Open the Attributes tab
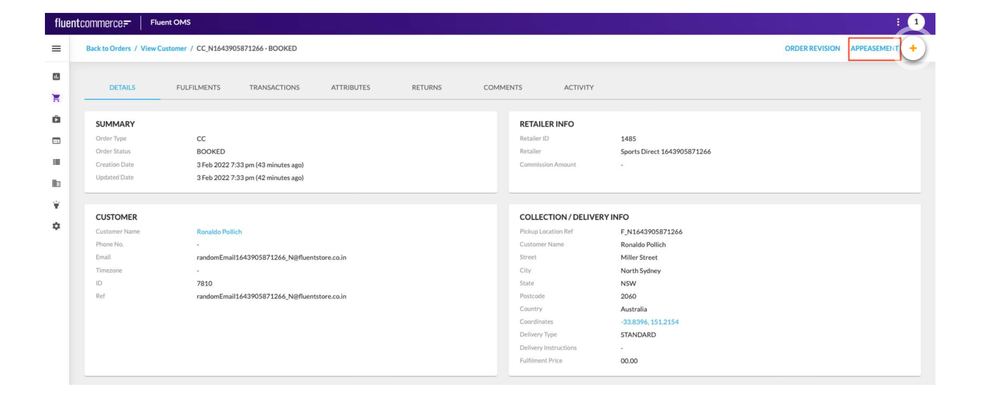Image resolution: width=982 pixels, height=420 pixels. 350,87
